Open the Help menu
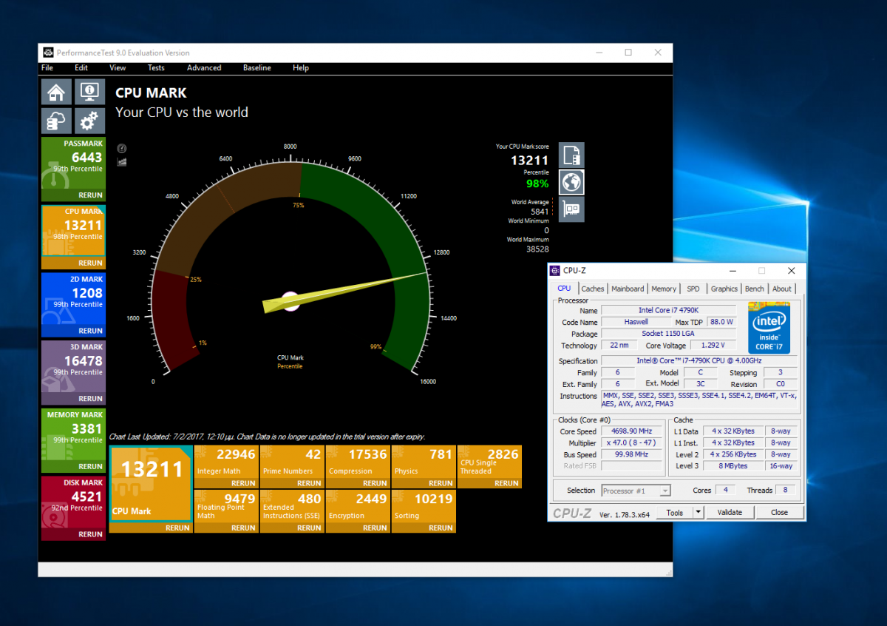Image resolution: width=887 pixels, height=626 pixels. point(301,67)
